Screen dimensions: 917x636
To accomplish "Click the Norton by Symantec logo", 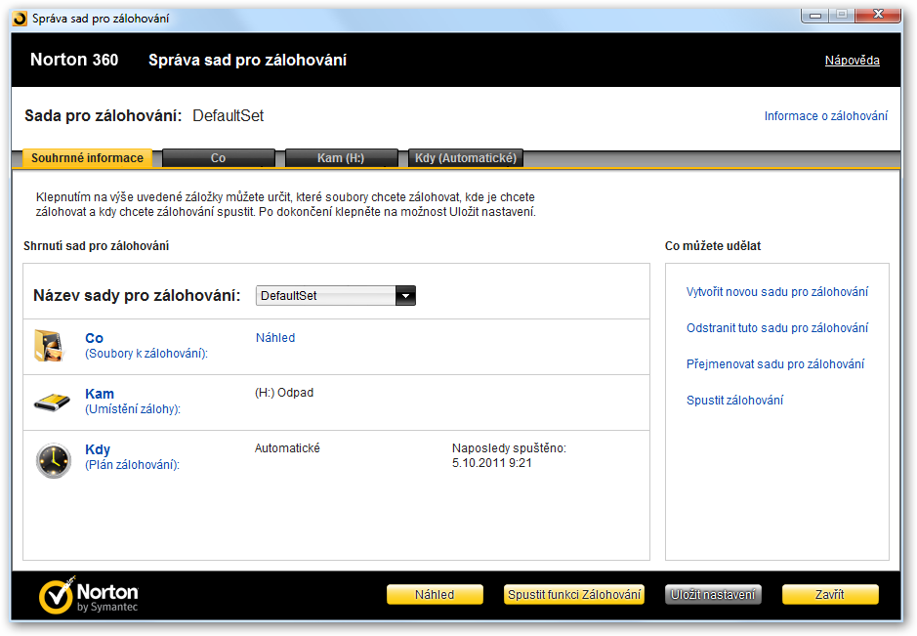I will point(88,596).
